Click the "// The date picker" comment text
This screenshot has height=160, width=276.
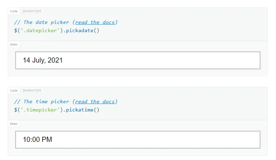[42, 22]
